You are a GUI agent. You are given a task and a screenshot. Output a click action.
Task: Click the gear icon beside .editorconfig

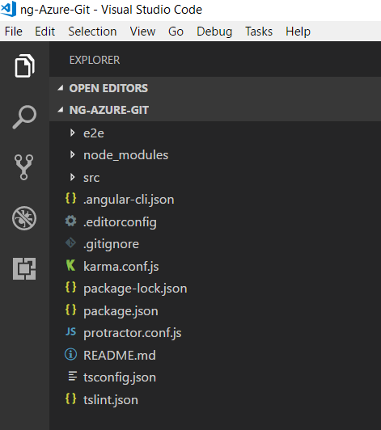tap(70, 221)
